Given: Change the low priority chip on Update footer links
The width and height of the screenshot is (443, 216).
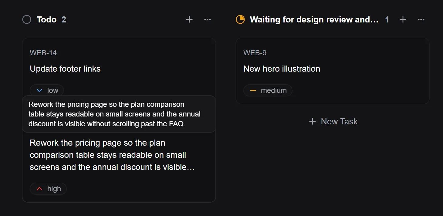Looking at the screenshot, I should tap(47, 90).
